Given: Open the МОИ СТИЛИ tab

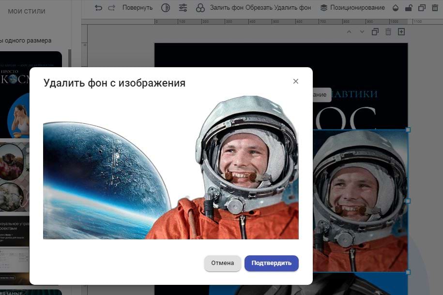Looking at the screenshot, I should [x=27, y=11].
